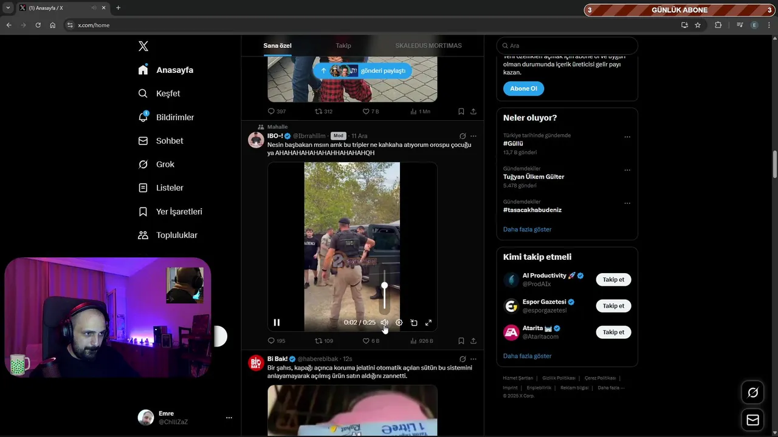Open browser extensions puzzle icon

coord(718,25)
